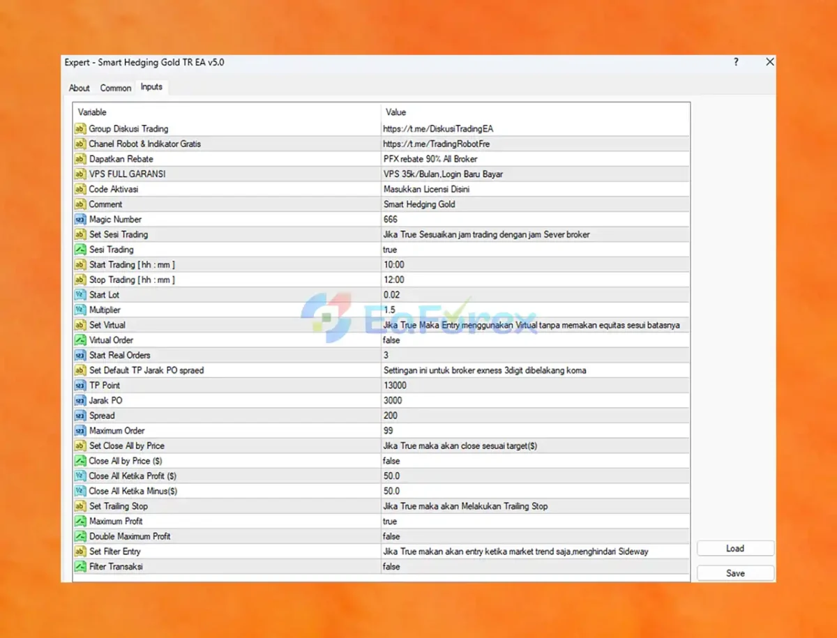Viewport: 837px width, 638px height.
Task: Click the Load button
Action: (x=735, y=549)
